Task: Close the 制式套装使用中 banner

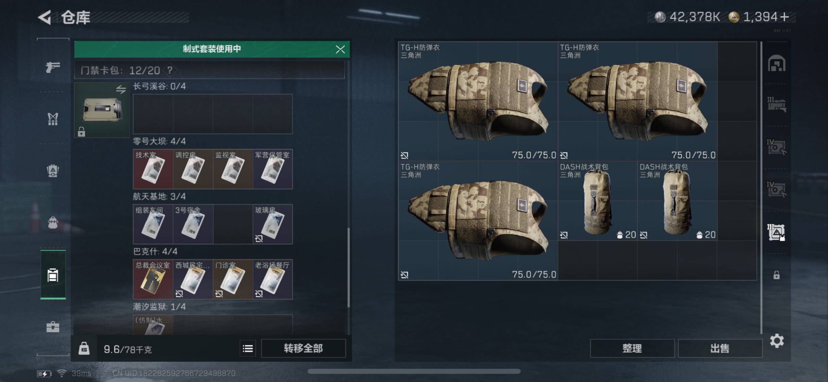Action: pos(340,49)
